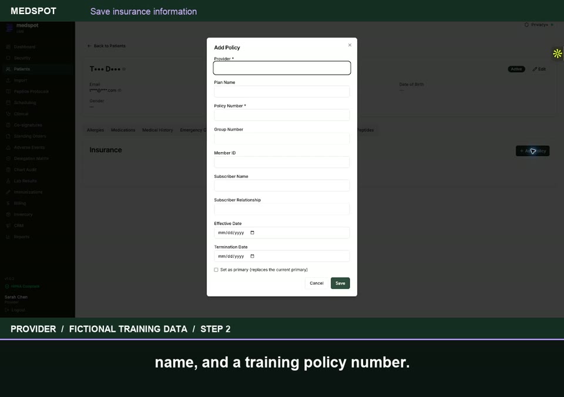Viewport: 564px width, 397px height.
Task: Open Dashboard in the sidebar
Action: pyautogui.click(x=25, y=47)
